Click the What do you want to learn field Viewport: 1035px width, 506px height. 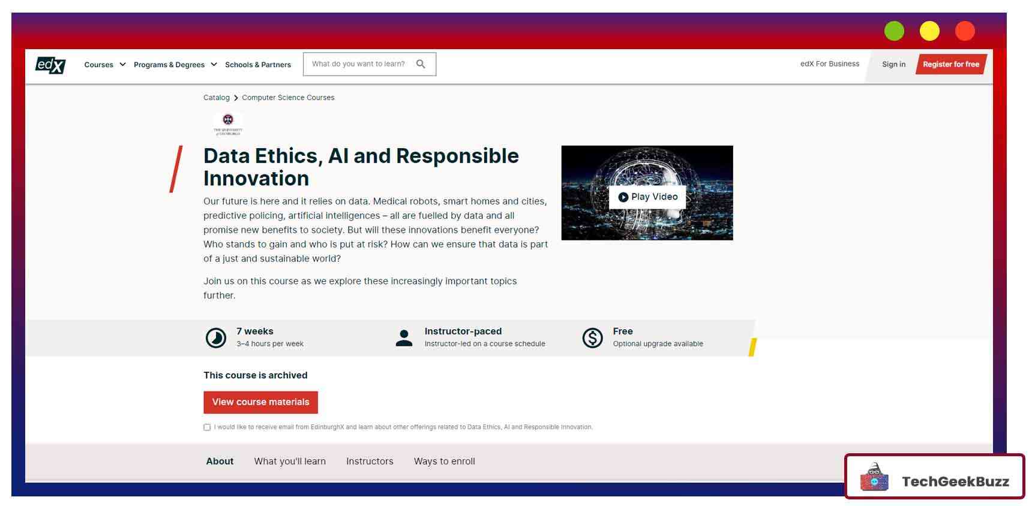pos(359,64)
